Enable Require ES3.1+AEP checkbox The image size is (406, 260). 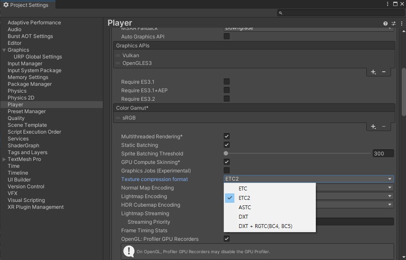click(x=227, y=90)
